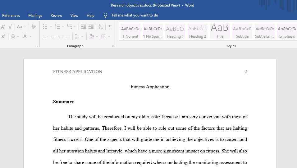Apply font color with the A icon
Image resolution: width=297 pixels, height=168 pixels.
(25, 36)
